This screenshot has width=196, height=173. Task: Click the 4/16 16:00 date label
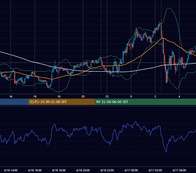tap(35, 170)
